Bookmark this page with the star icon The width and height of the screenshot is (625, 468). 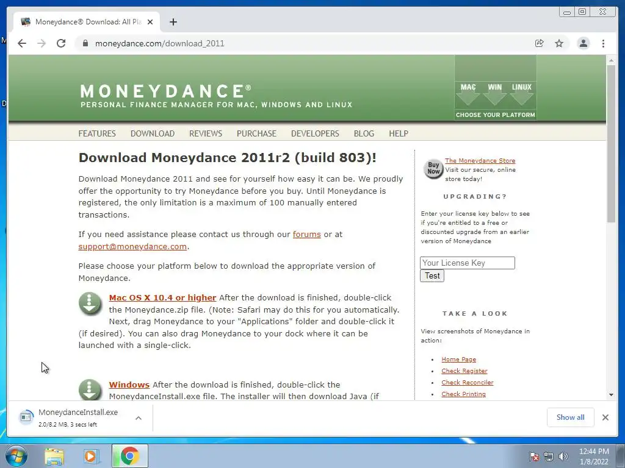coord(559,43)
